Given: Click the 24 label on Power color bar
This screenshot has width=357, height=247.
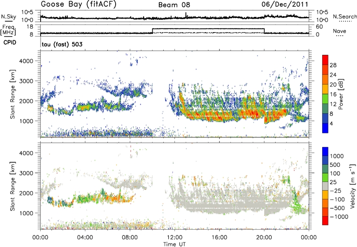Looking at the screenshot, I should (333, 75).
